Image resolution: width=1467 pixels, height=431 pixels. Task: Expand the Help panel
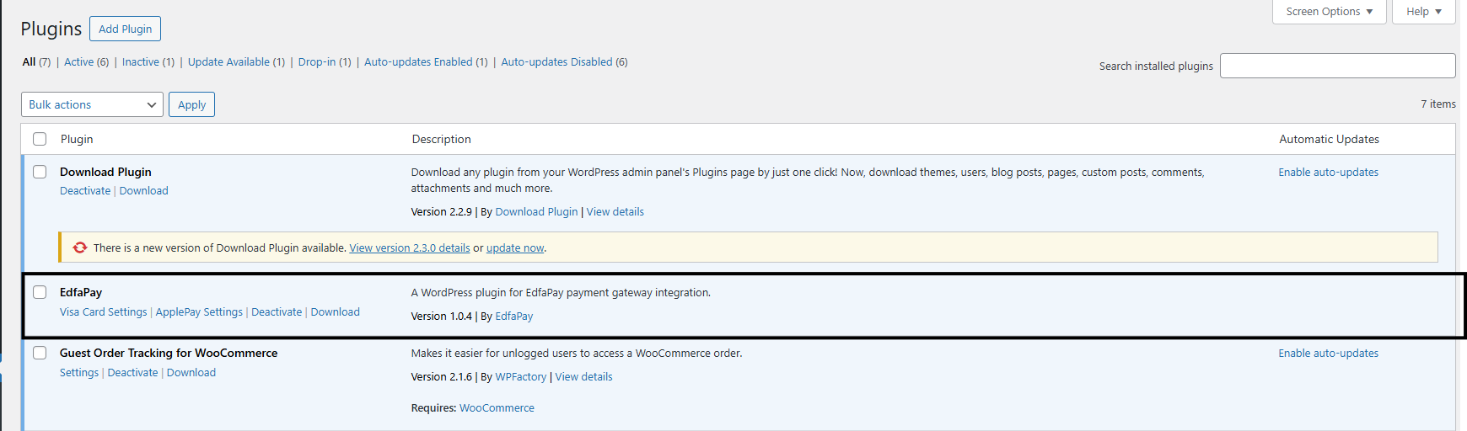pos(1424,12)
